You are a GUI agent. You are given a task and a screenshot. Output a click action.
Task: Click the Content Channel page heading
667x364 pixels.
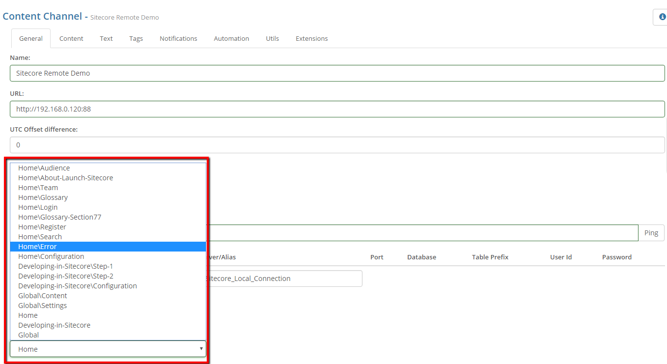click(x=42, y=16)
